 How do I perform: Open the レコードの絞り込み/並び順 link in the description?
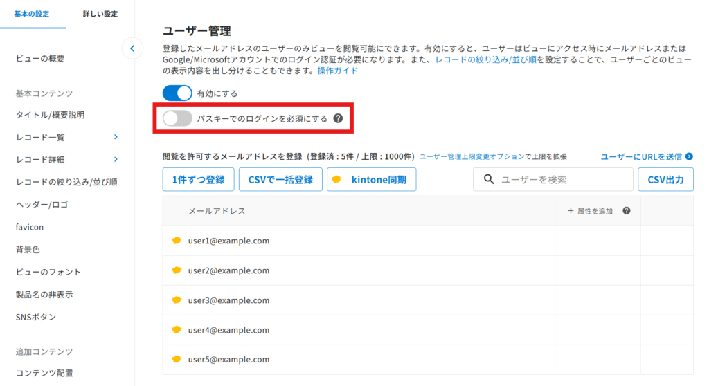(485, 59)
